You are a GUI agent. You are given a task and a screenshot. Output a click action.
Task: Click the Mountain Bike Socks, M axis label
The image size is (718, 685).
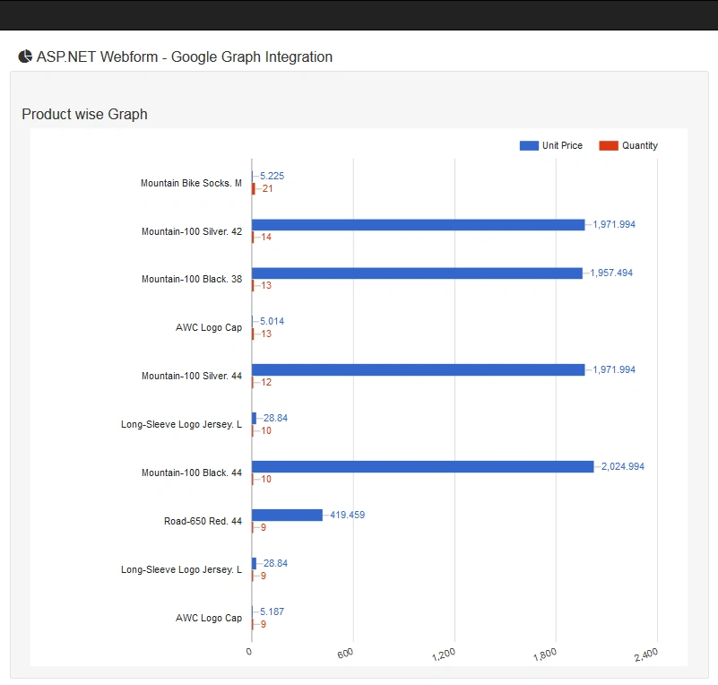click(191, 183)
